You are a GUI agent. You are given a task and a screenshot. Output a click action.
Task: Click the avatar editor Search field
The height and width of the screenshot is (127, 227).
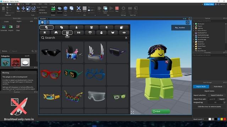click(x=82, y=38)
